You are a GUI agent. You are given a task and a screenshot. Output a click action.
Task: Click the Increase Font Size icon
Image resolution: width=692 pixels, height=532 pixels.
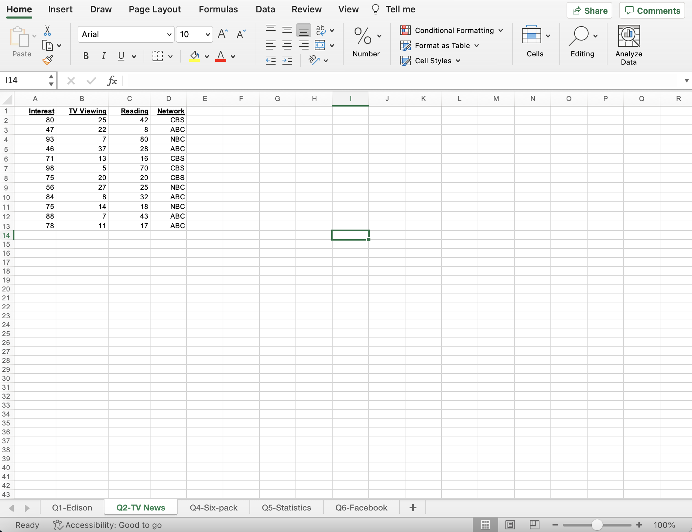coord(223,34)
